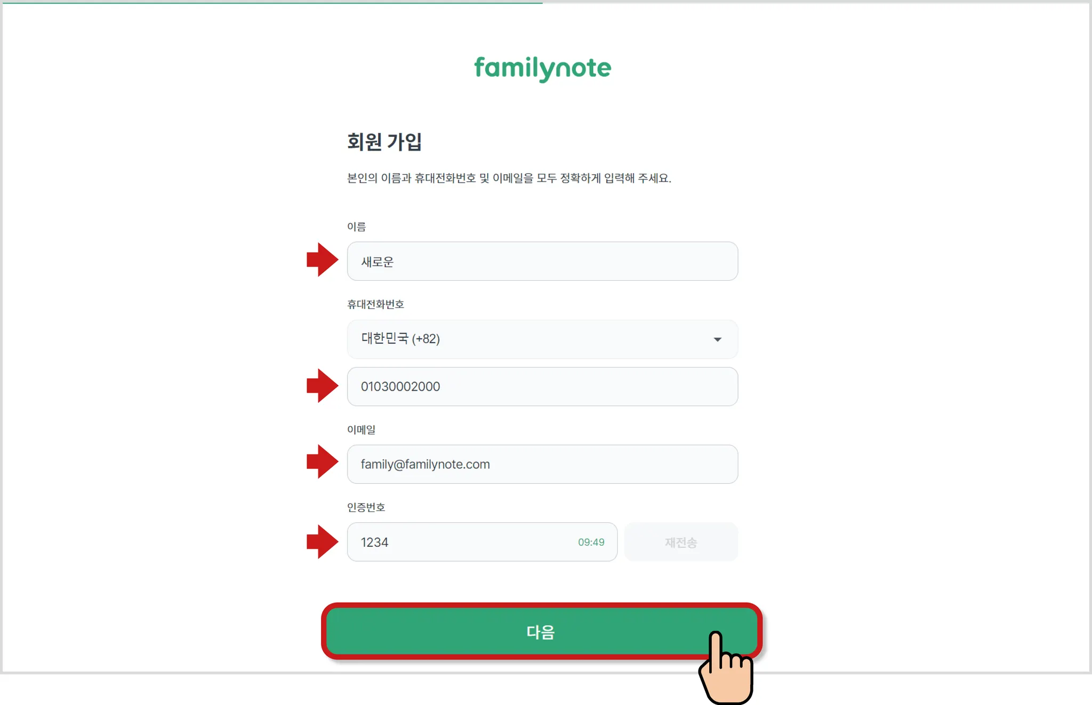Click the phone number field with 01030002000
This screenshot has width=1092, height=705.
coord(542,387)
